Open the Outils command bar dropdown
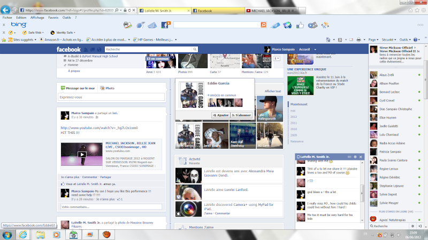The width and height of the screenshot is (428, 240). (x=405, y=39)
